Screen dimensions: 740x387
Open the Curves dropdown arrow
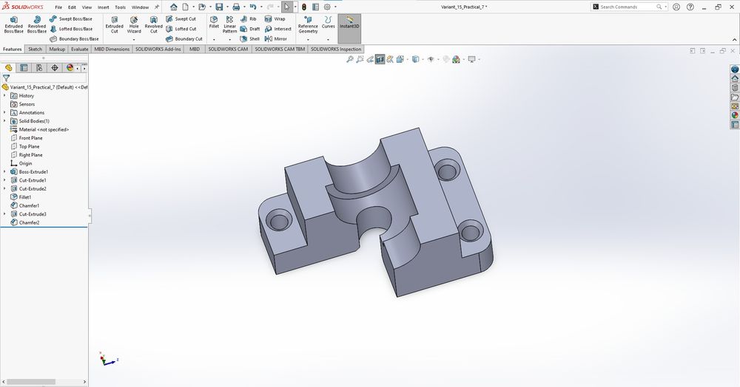[328, 40]
